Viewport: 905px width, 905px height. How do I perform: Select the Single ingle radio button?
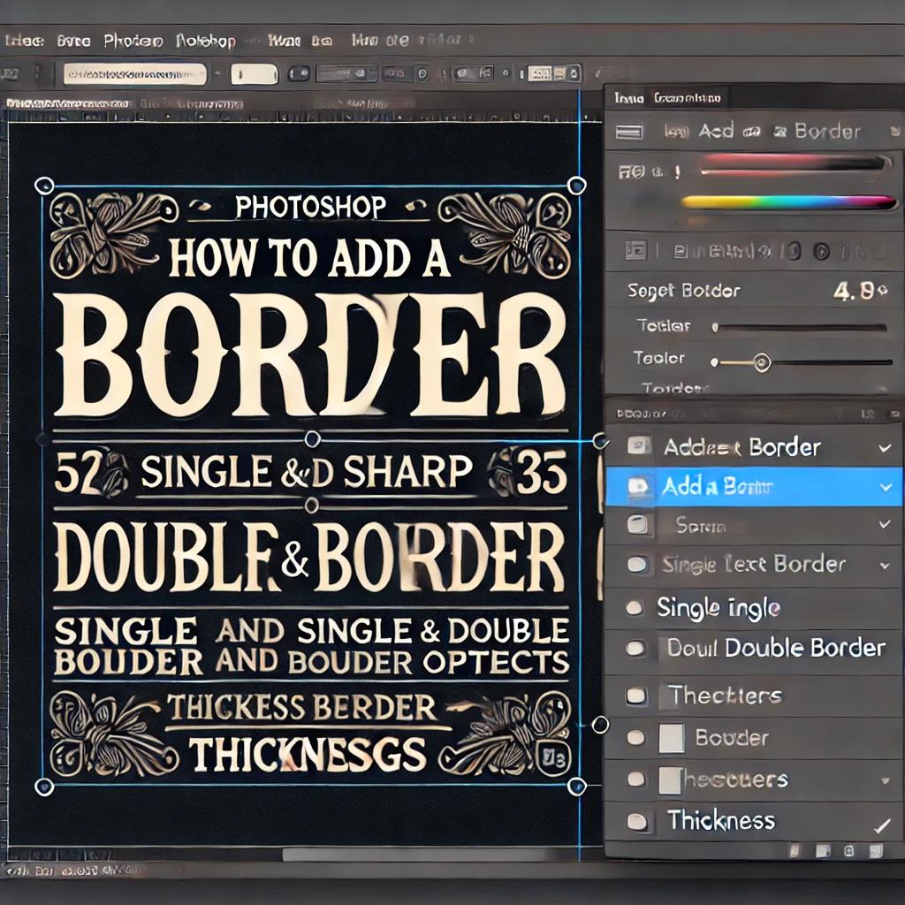click(635, 607)
